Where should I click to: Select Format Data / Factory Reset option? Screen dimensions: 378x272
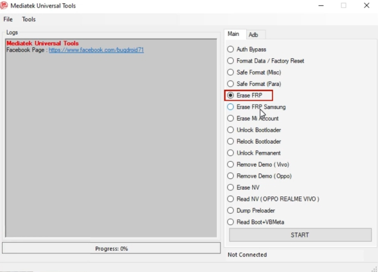pyautogui.click(x=266, y=61)
